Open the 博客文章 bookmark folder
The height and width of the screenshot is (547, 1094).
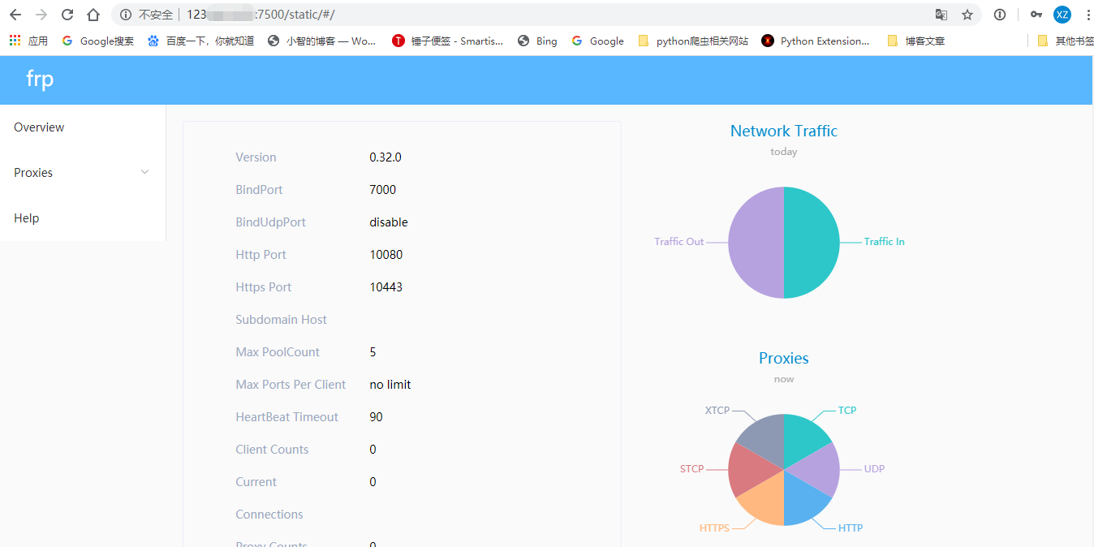tap(916, 41)
